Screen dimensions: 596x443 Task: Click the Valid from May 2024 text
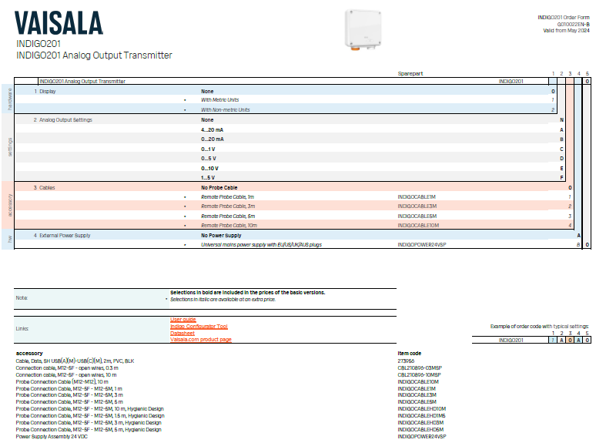(566, 30)
